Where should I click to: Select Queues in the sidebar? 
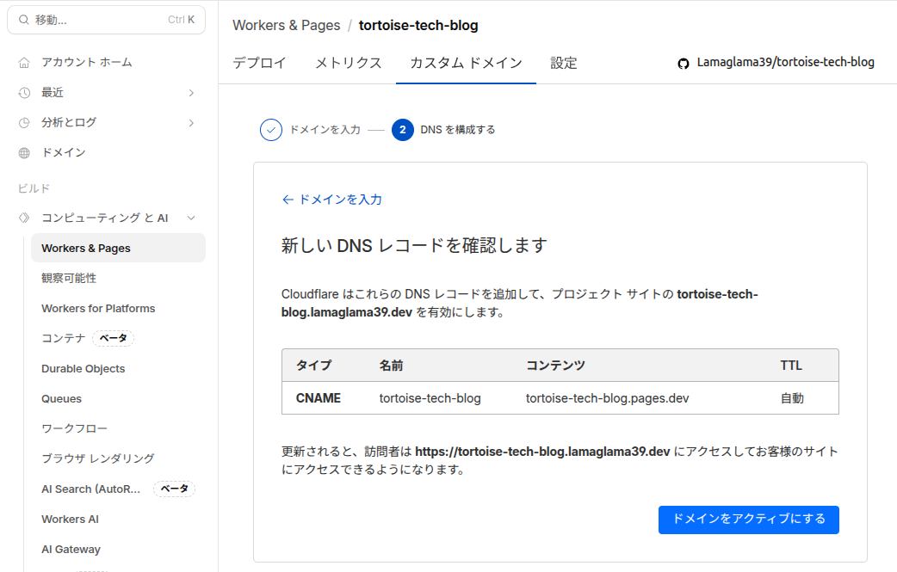point(60,398)
